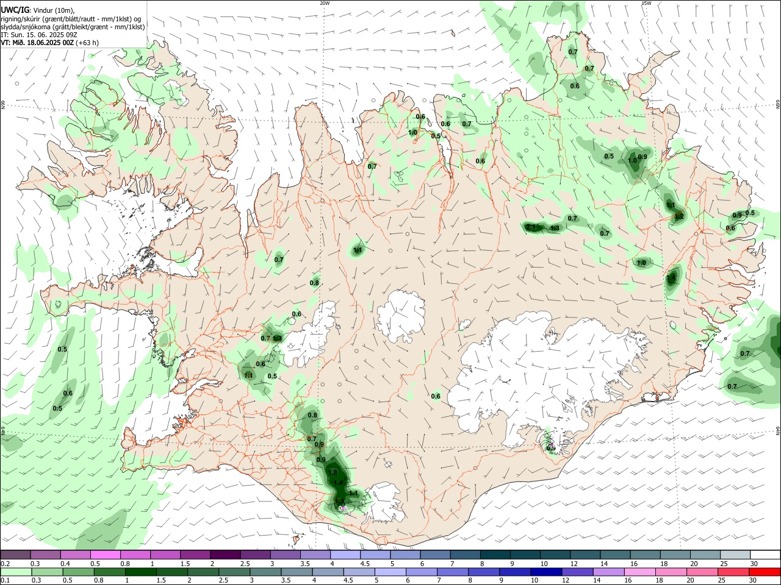Choose the deep blue 10–12 swatch, lower legend row
Screen dimensions: 781x585
pos(545,572)
